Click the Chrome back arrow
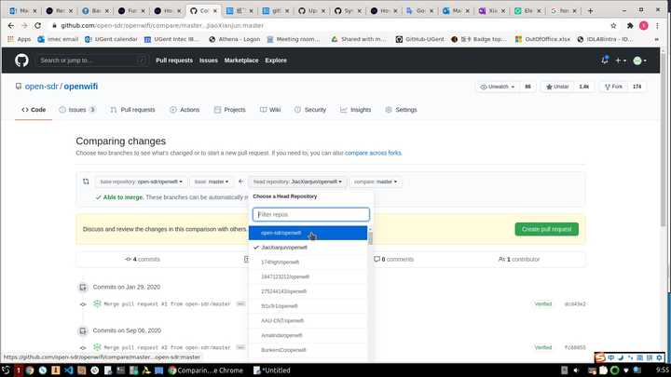Image resolution: width=671 pixels, height=377 pixels. coord(11,26)
